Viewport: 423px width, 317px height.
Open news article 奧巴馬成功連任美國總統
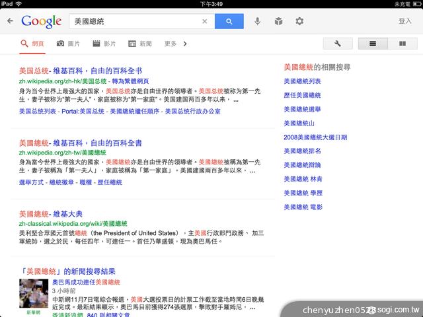click(86, 282)
